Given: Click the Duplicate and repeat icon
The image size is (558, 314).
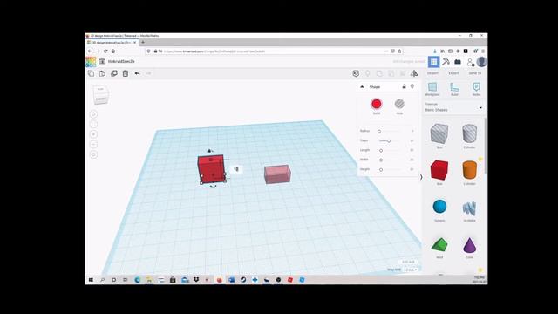Looking at the screenshot, I should point(114,73).
